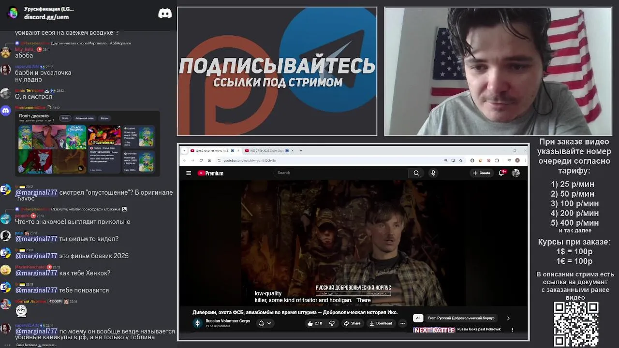Click MaximKorchatel username in chat
Image resolution: width=619 pixels, height=348 pixels.
[30, 267]
